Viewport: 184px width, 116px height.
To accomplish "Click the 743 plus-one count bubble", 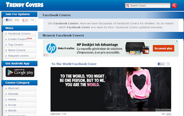I will (32, 20).
